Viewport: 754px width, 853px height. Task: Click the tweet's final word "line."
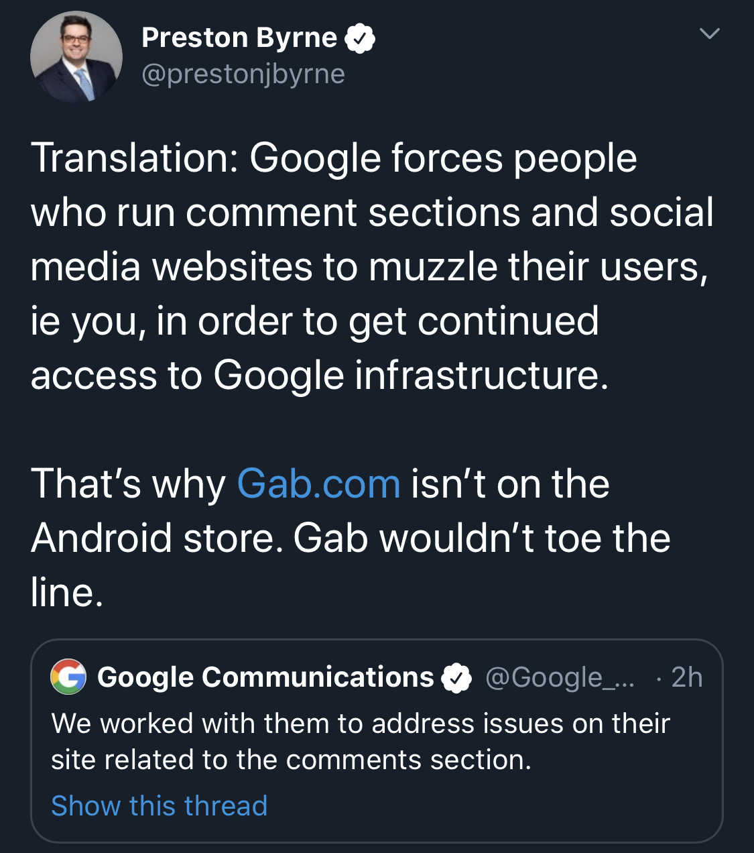67,593
